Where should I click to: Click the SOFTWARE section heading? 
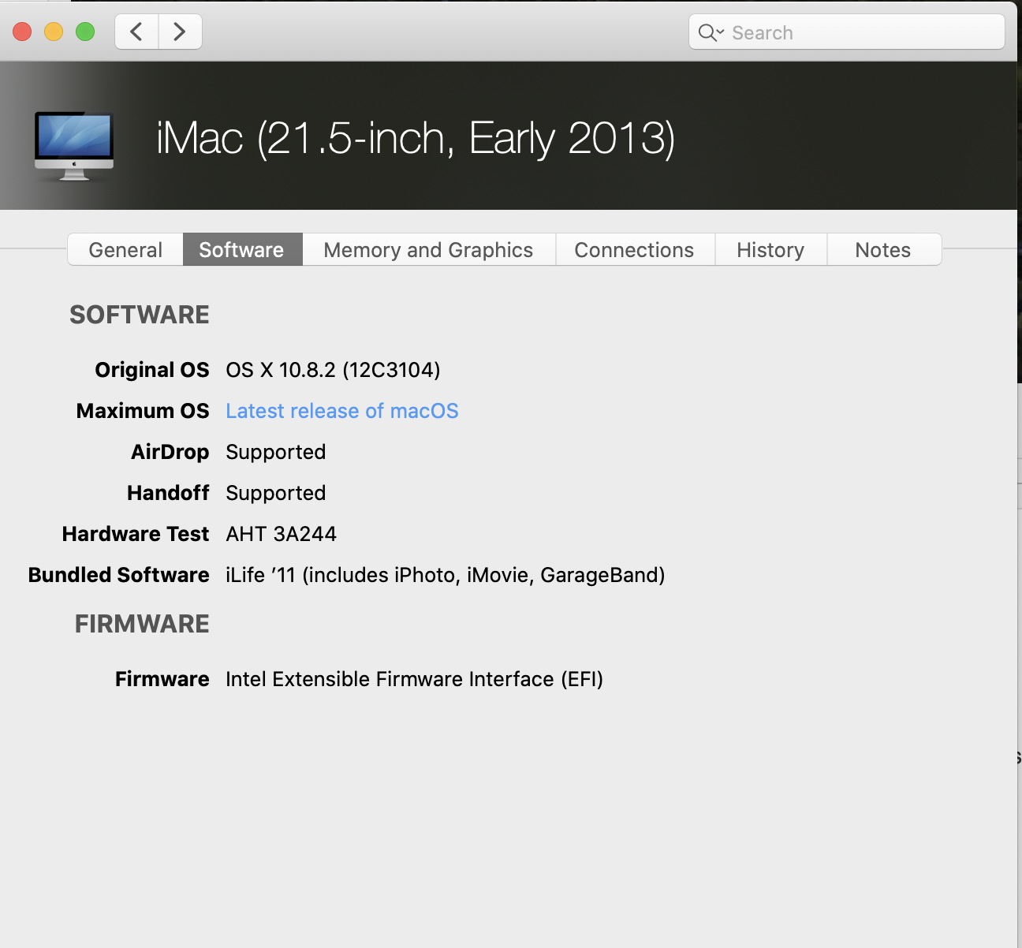(x=140, y=315)
